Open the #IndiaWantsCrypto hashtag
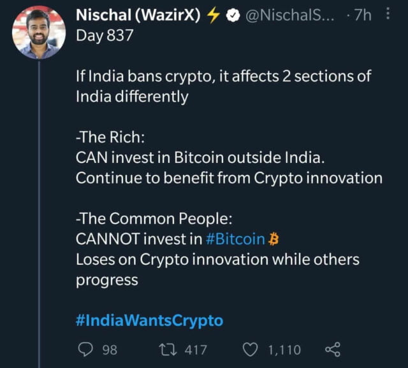 pos(149,320)
